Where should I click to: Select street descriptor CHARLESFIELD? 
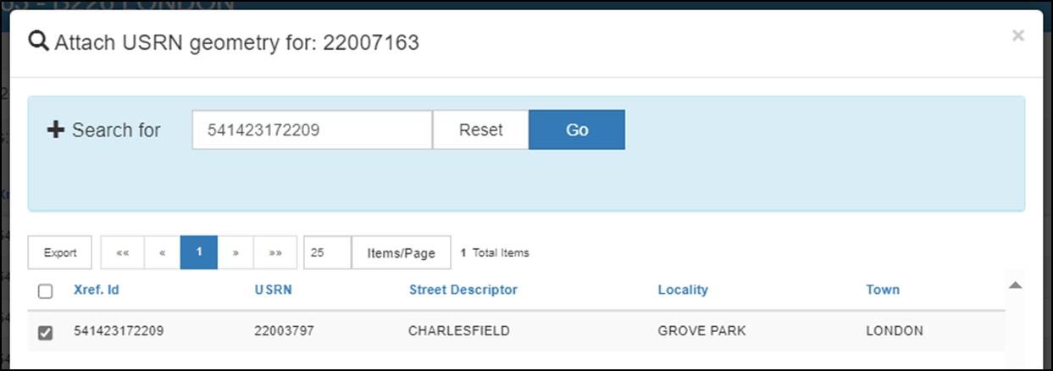(459, 330)
